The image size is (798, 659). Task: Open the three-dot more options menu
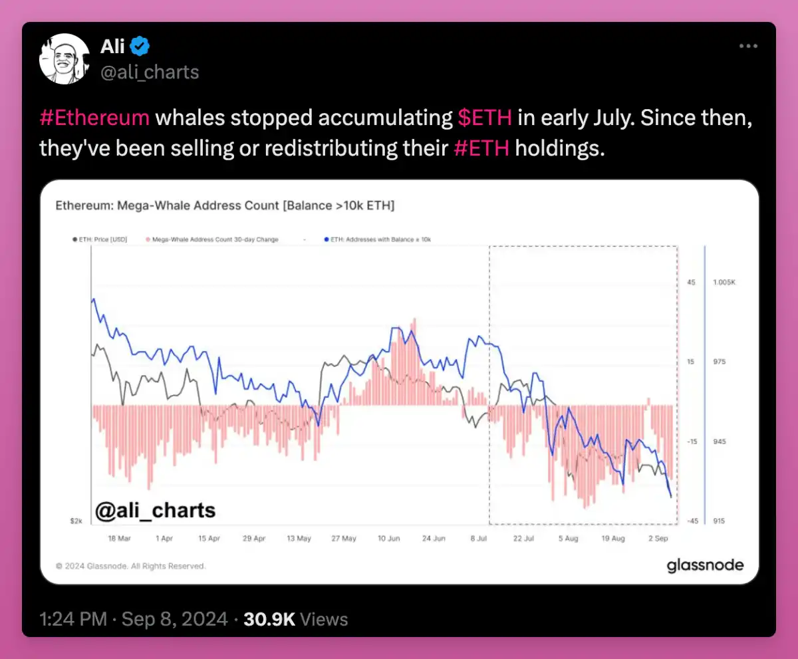coord(749,47)
